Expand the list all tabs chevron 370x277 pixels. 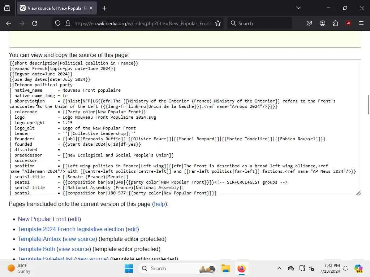[298, 8]
